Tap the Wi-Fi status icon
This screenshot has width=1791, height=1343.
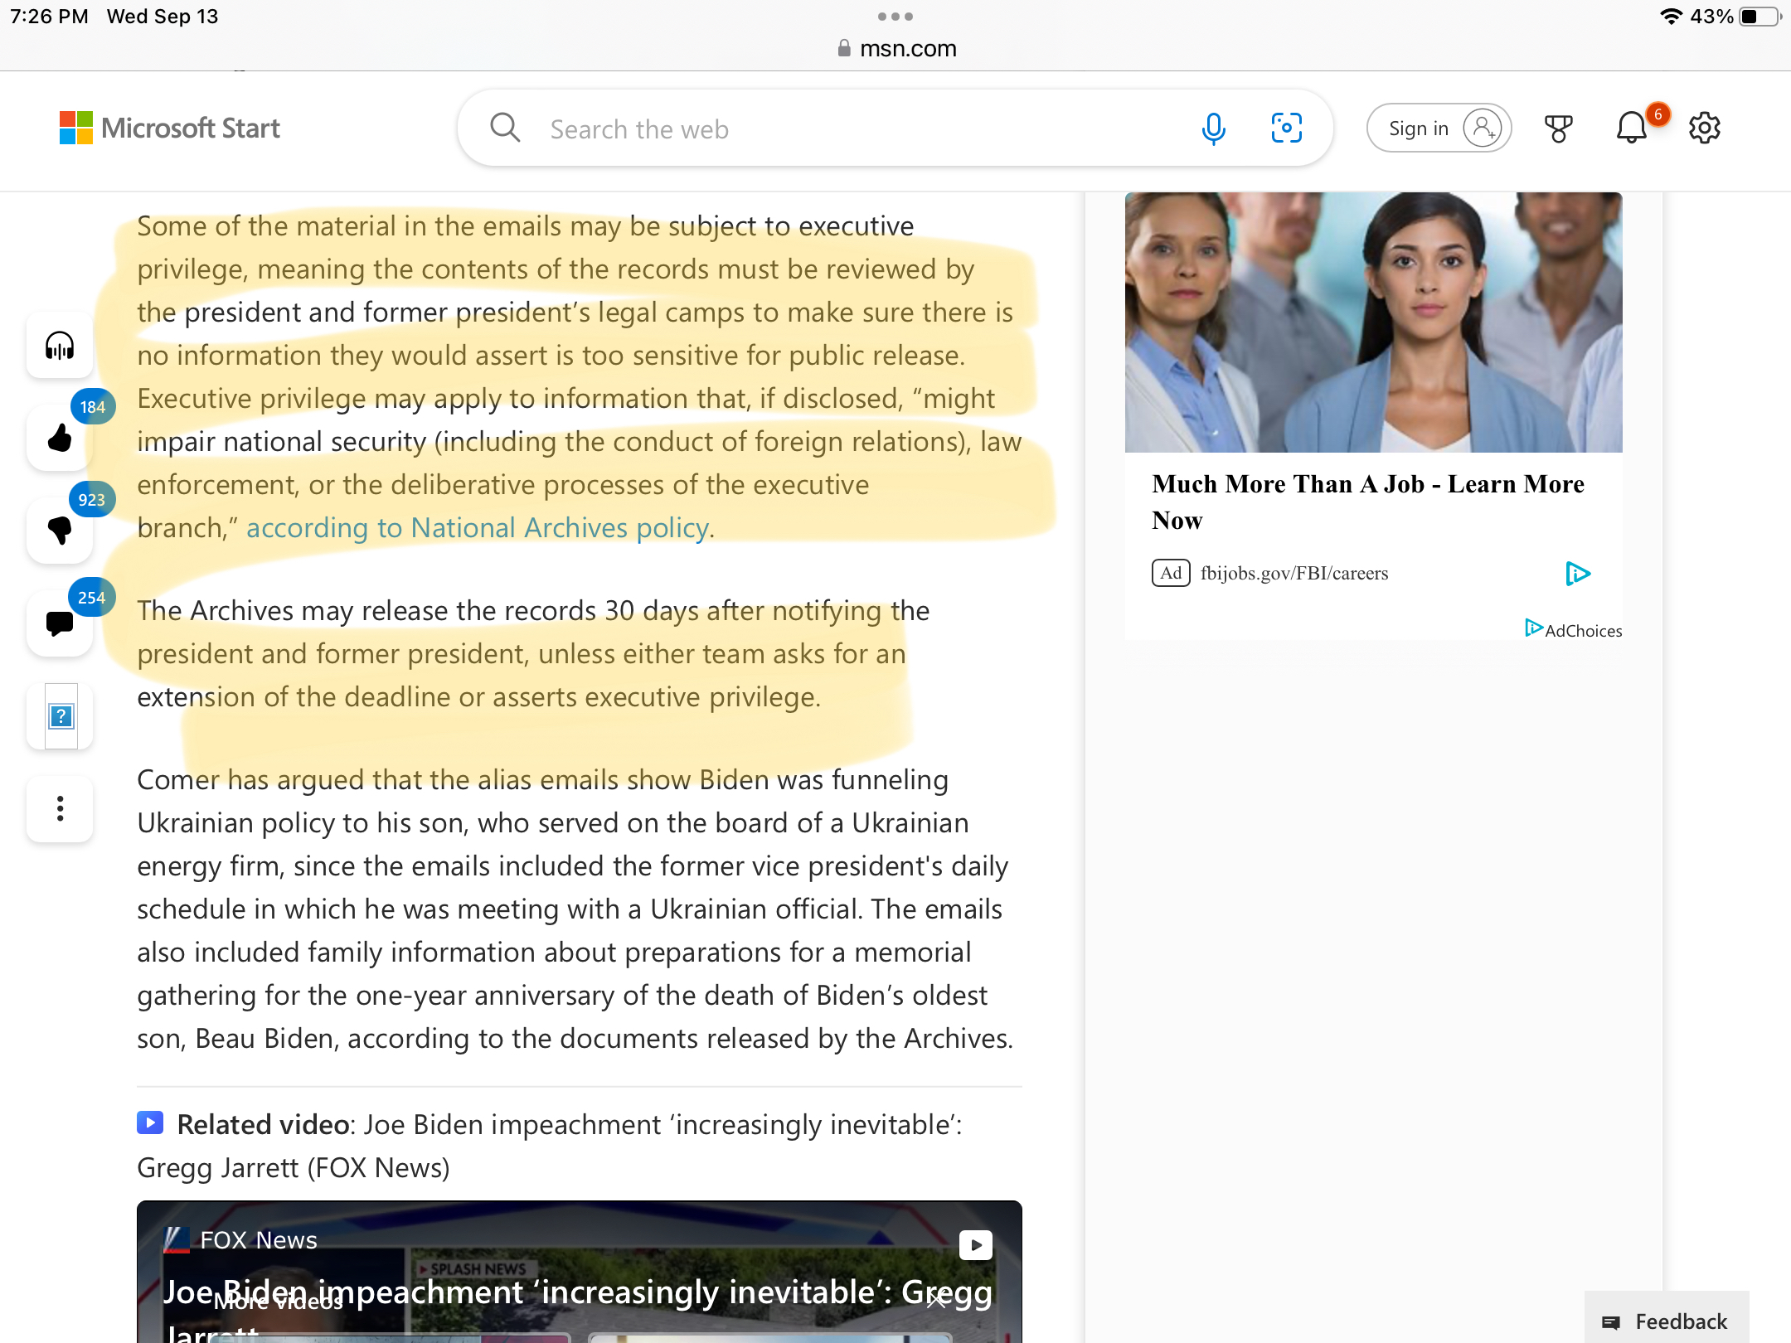1670,17
